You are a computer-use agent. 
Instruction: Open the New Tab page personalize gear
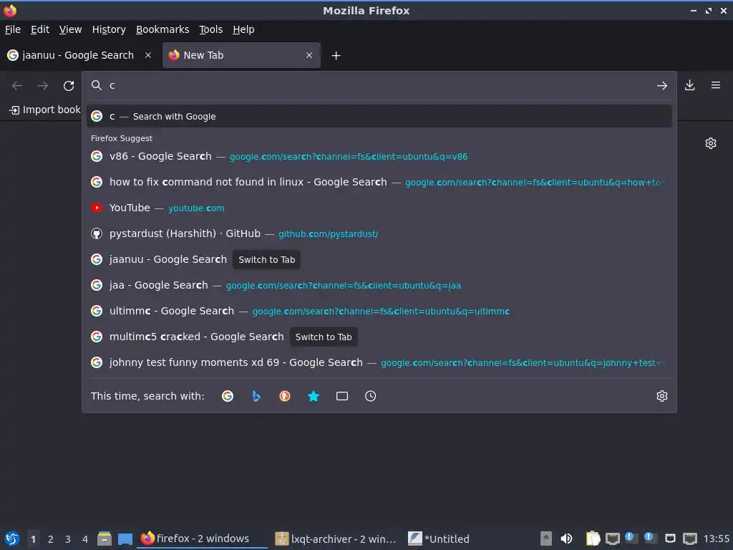click(711, 143)
